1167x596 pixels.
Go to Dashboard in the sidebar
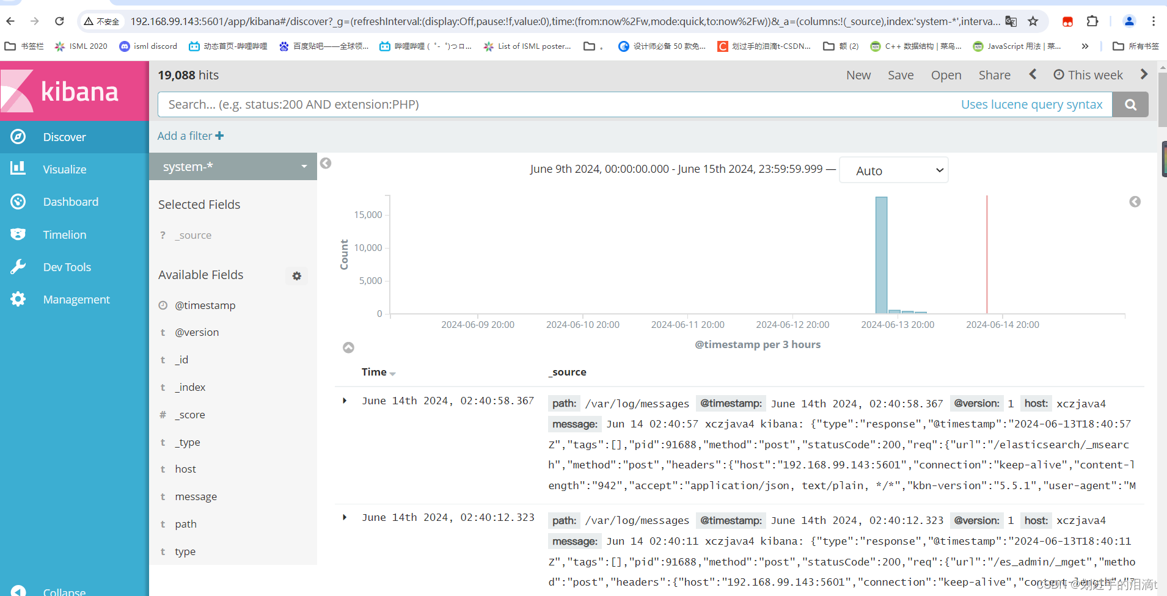coord(70,202)
